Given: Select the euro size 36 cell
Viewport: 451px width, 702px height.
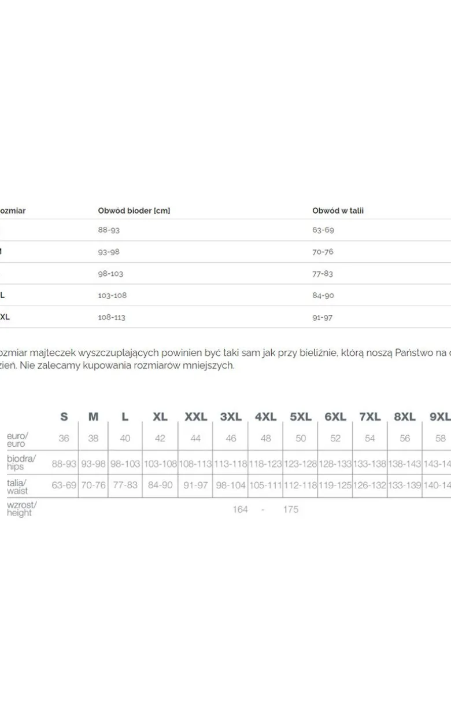Looking at the screenshot, I should pyautogui.click(x=64, y=438).
